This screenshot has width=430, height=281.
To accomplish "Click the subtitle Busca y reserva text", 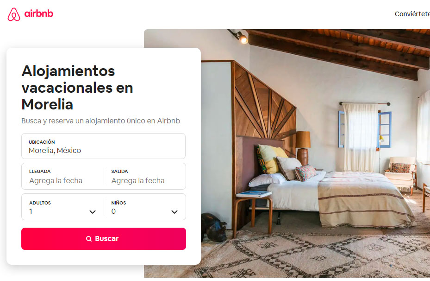I will tap(100, 121).
